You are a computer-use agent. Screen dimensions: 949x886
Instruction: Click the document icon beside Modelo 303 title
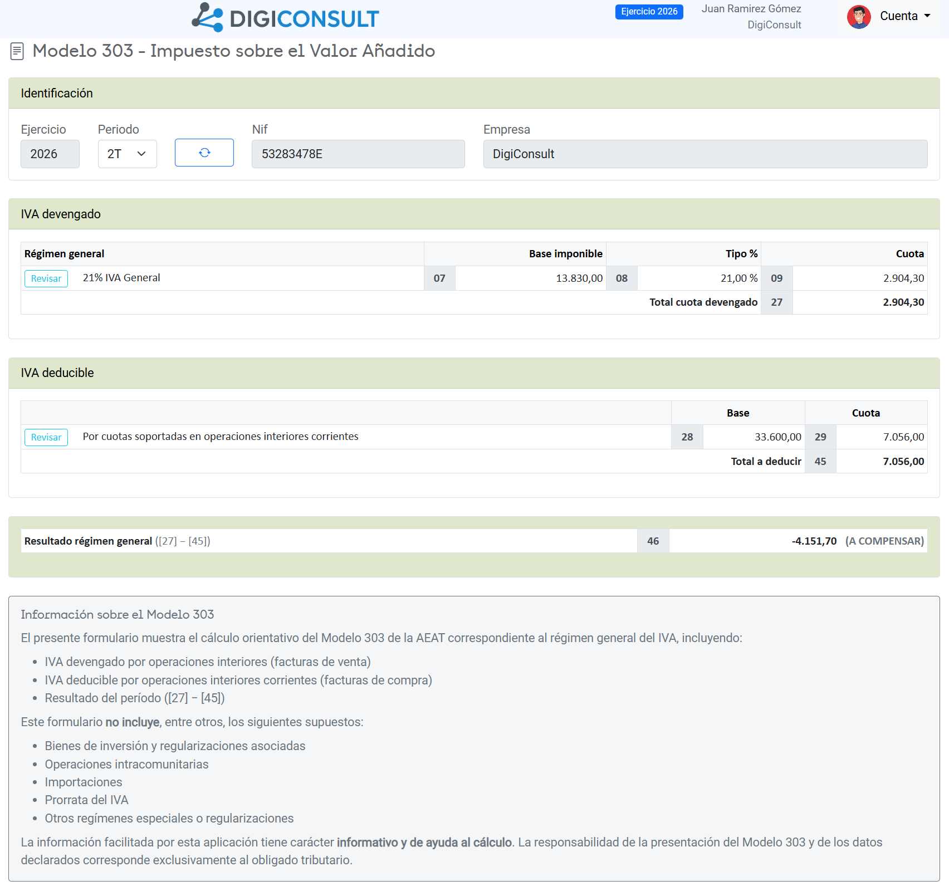[17, 51]
